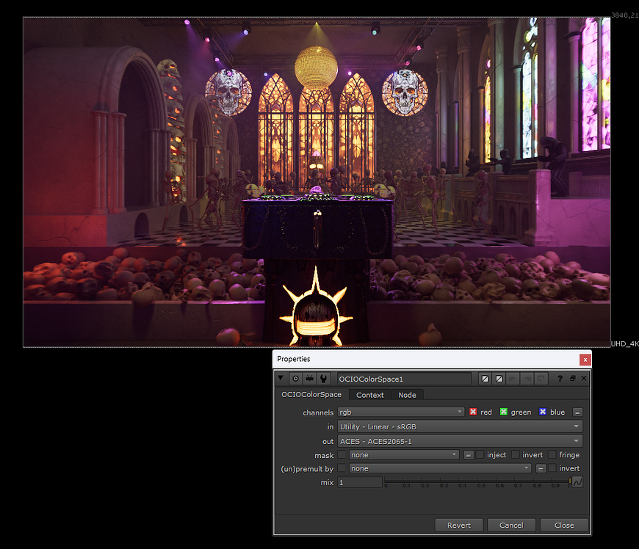This screenshot has height=549, width=639.
Task: Enable the (un)premult by checkbox
Action: [x=342, y=468]
